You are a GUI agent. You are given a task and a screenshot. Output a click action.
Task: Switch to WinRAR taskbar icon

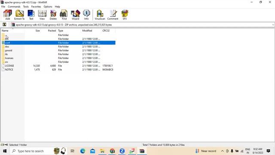click(142, 151)
